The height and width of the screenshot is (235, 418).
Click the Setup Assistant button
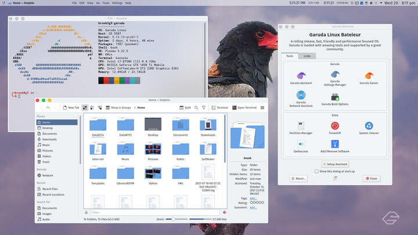[x=335, y=164]
